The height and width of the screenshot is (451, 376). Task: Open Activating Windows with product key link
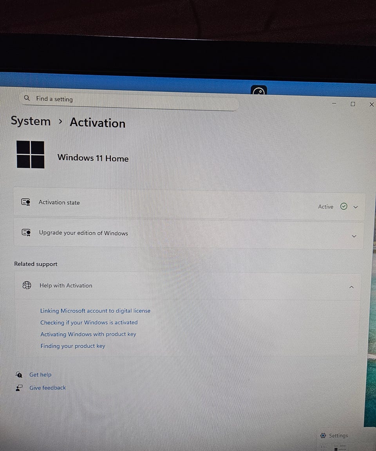coord(88,334)
